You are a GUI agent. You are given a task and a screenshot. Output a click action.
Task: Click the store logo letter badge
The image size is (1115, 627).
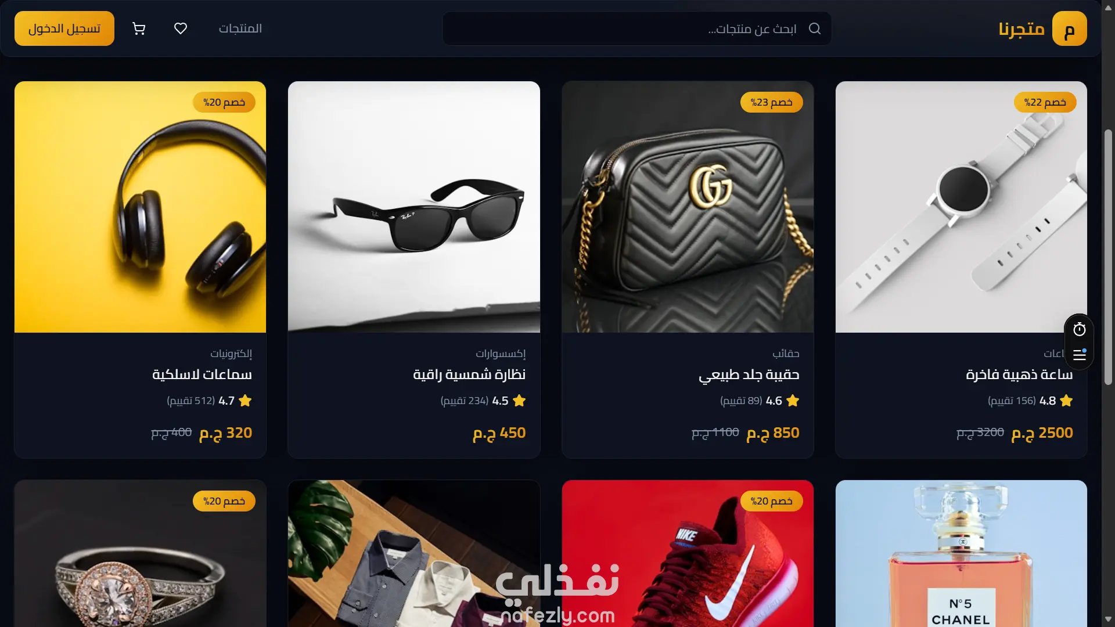[1069, 28]
